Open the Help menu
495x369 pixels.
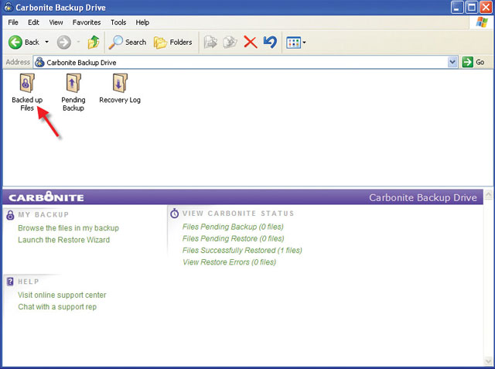tap(142, 22)
